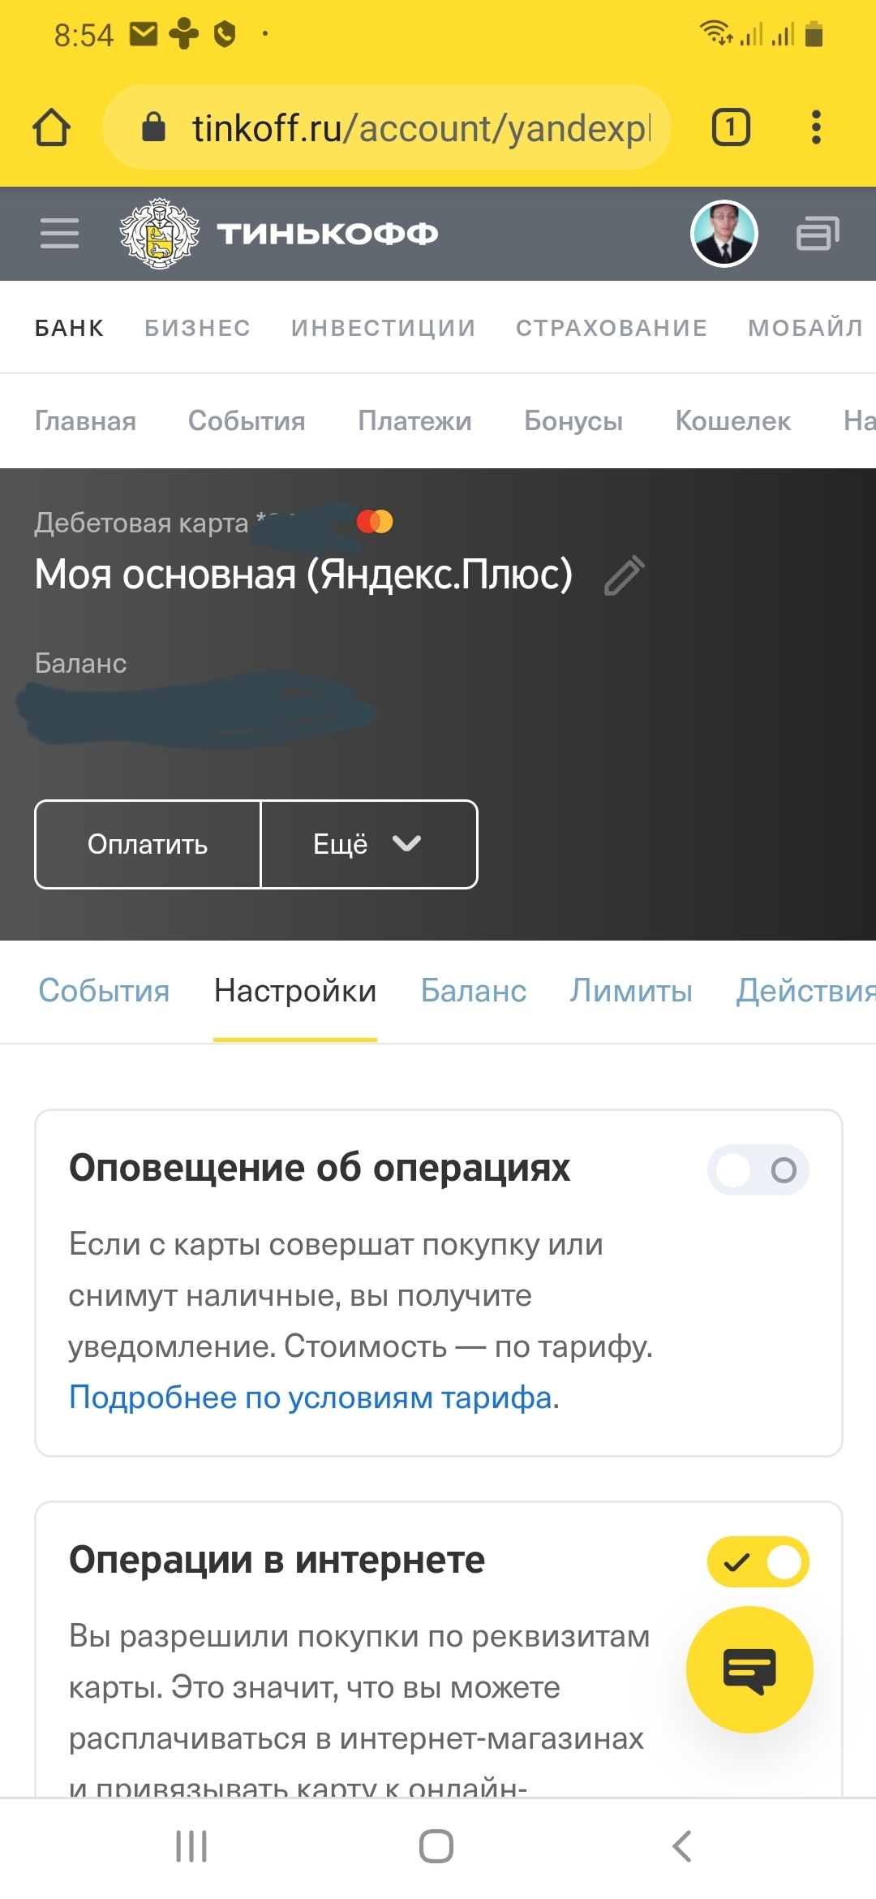Viewport: 876px width, 1899px height.
Task: Tap the Tinkoff coat-of-arms logo
Action: pos(159,234)
